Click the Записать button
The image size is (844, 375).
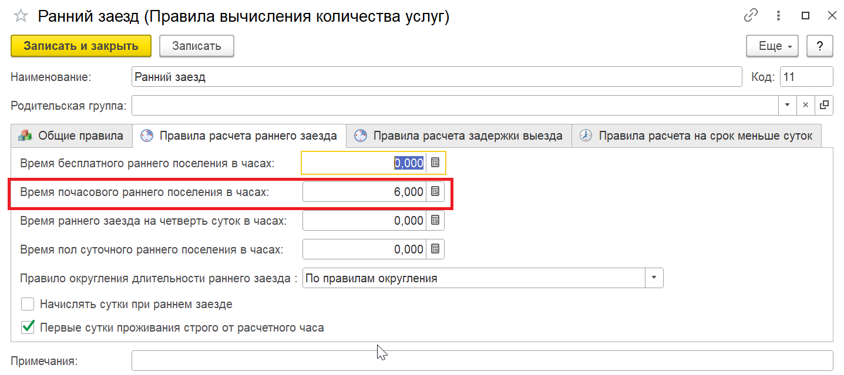(x=197, y=46)
